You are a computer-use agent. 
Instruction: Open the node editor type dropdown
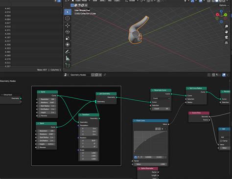point(66,75)
